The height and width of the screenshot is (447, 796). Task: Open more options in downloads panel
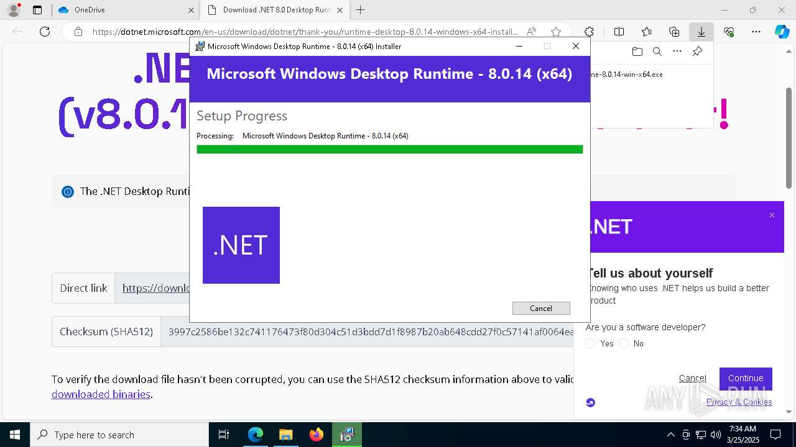677,52
